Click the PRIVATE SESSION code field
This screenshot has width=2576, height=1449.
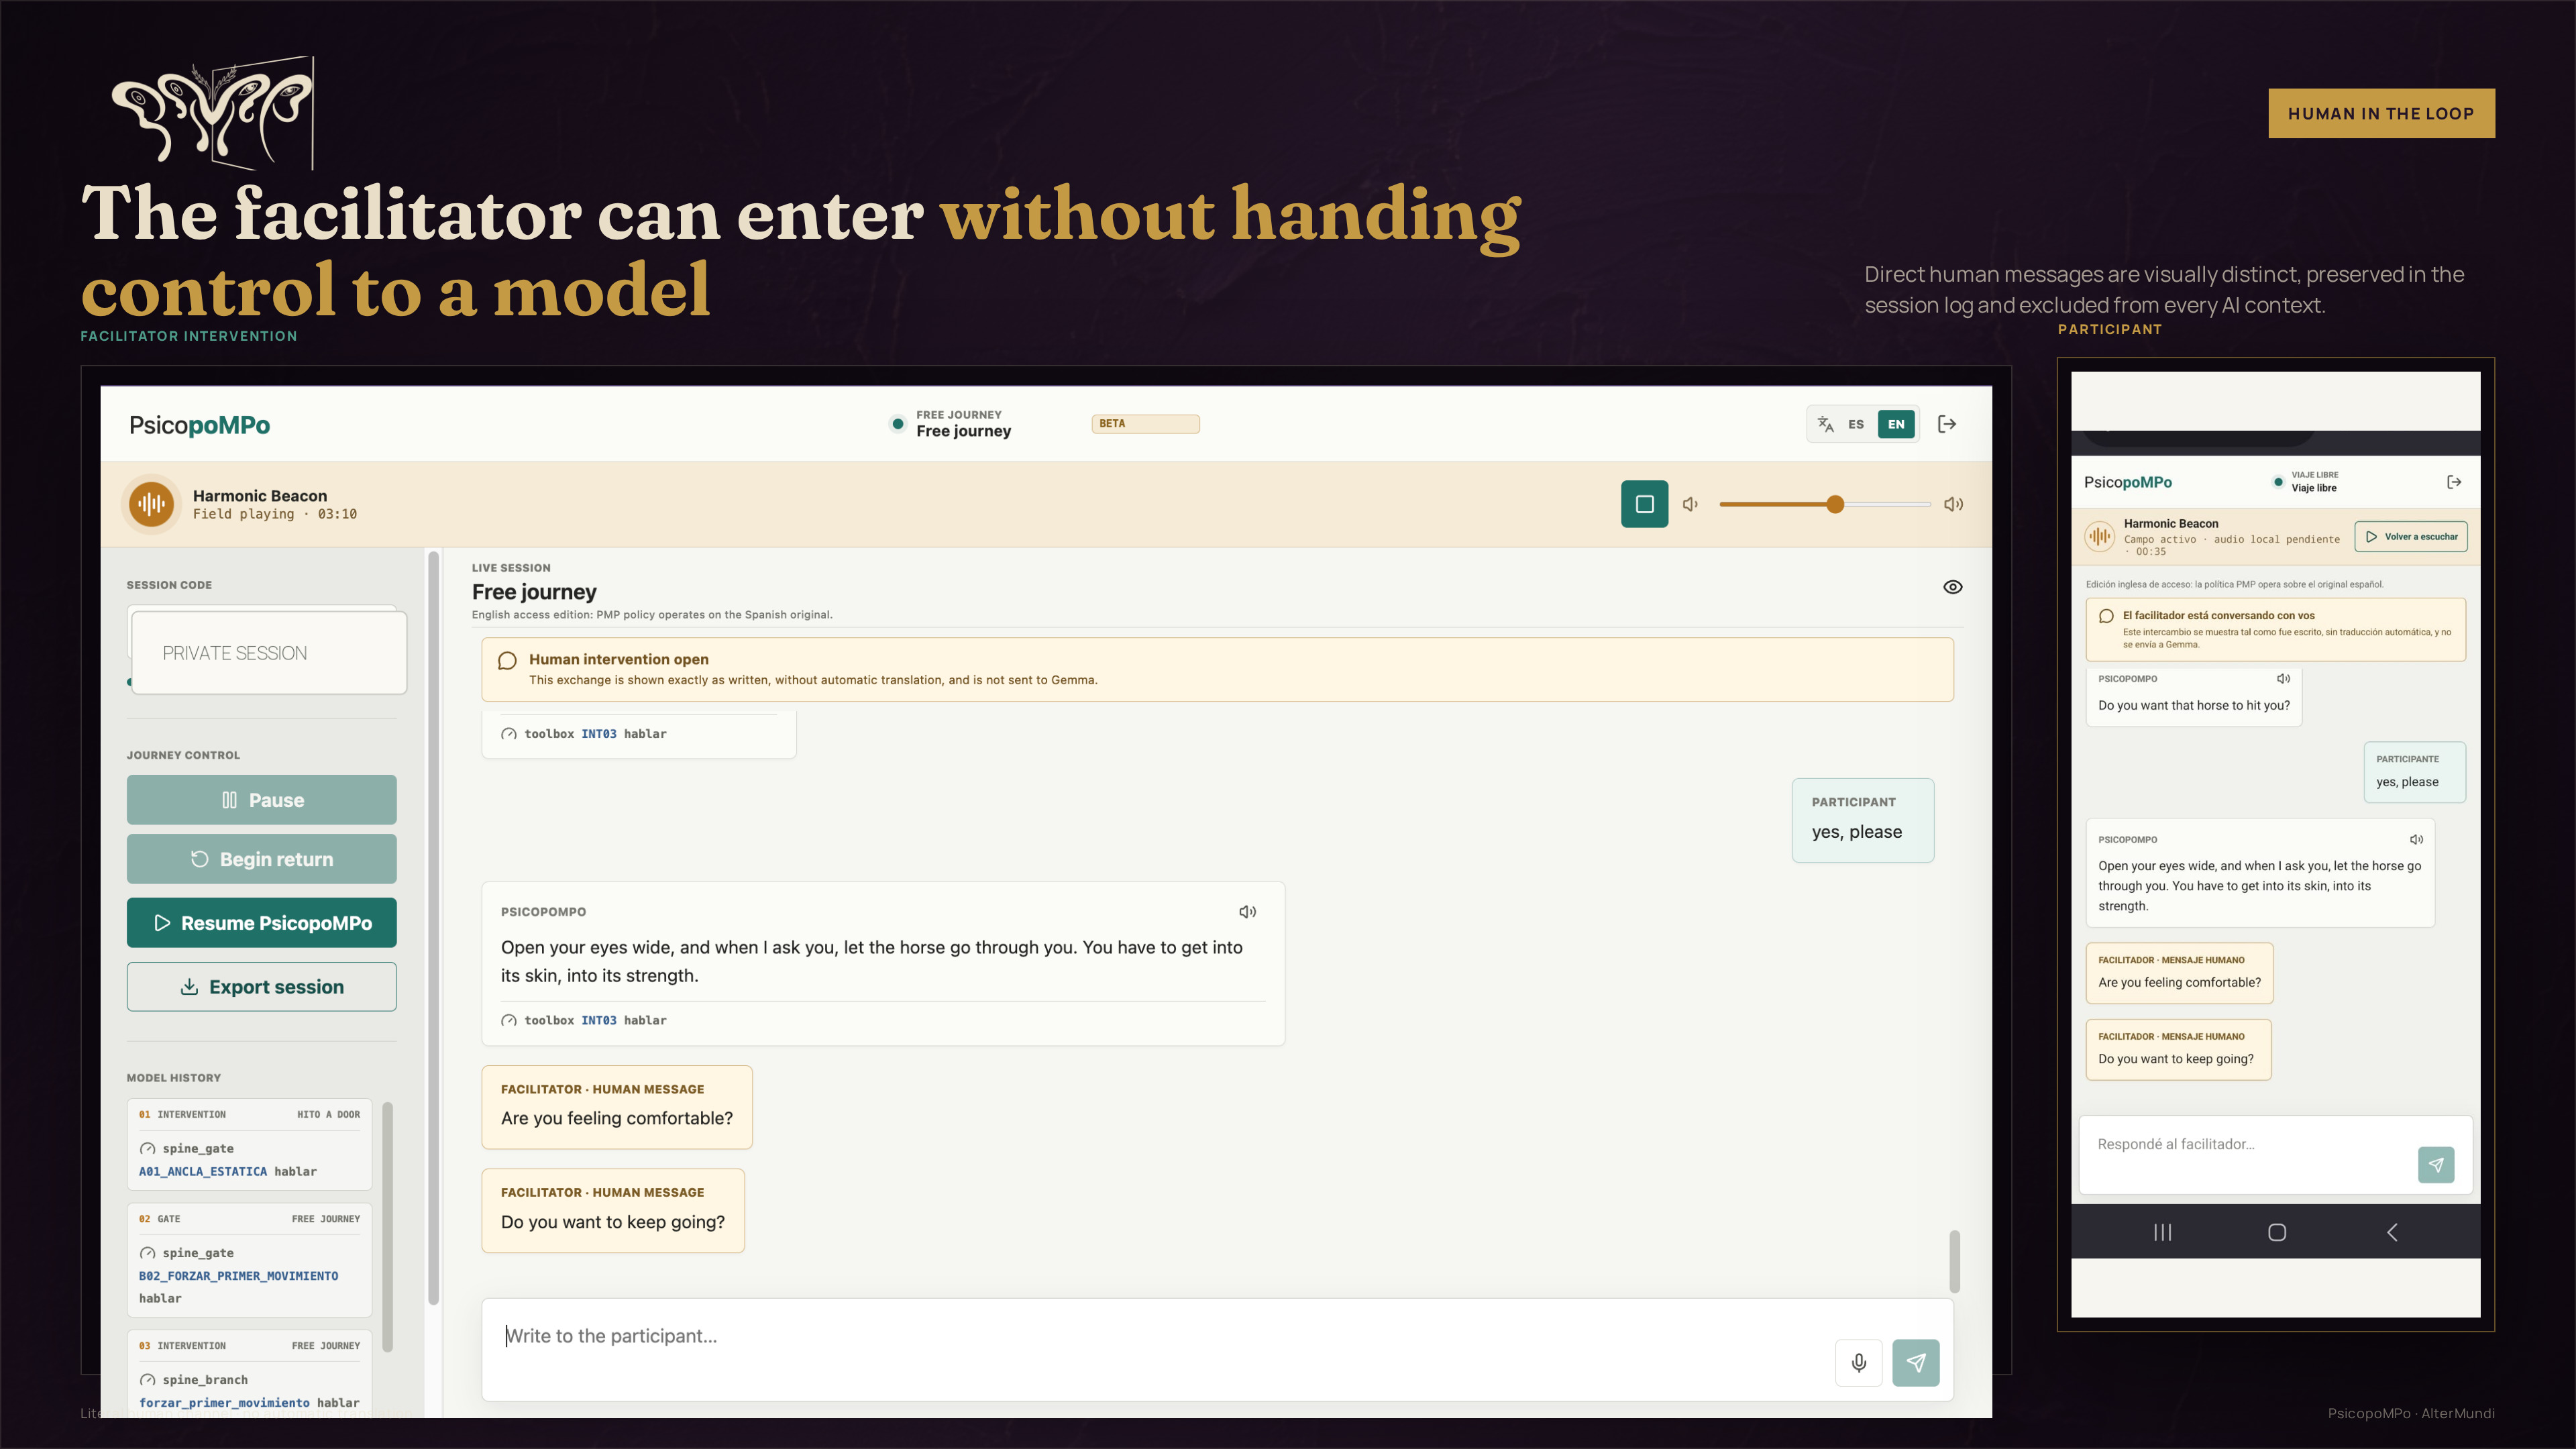click(x=269, y=653)
